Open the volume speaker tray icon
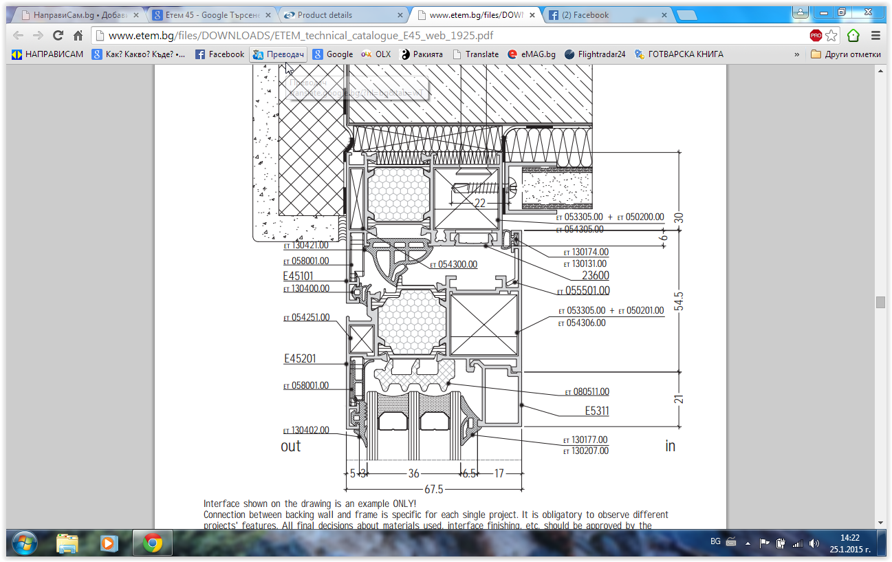This screenshot has height=562, width=892. click(x=814, y=543)
